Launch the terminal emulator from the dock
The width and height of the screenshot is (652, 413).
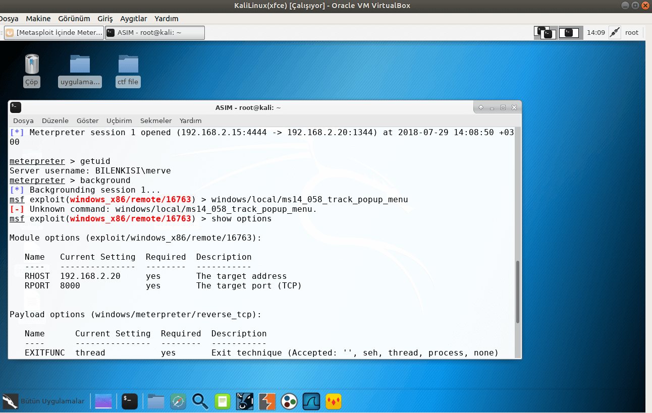click(x=130, y=401)
